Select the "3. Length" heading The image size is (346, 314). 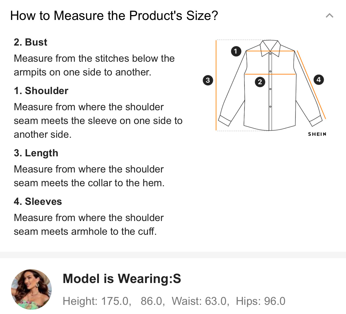coord(36,153)
